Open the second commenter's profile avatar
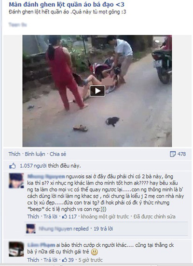193x266 pixels. 16,249
